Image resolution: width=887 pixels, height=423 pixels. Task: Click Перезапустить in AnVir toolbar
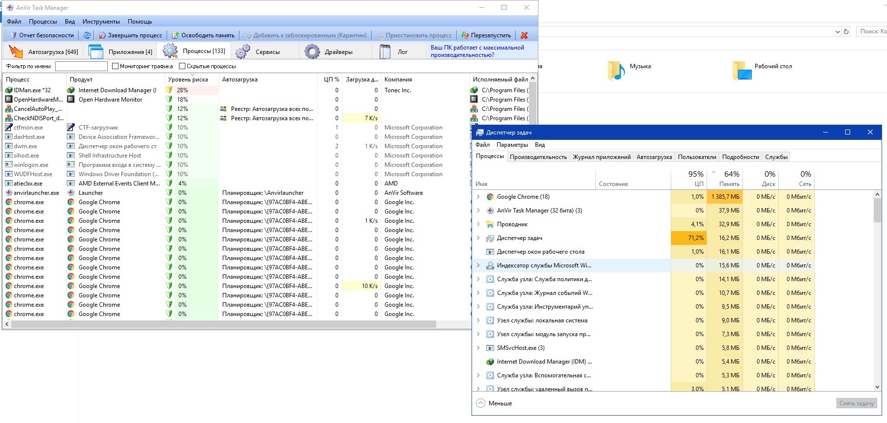486,35
